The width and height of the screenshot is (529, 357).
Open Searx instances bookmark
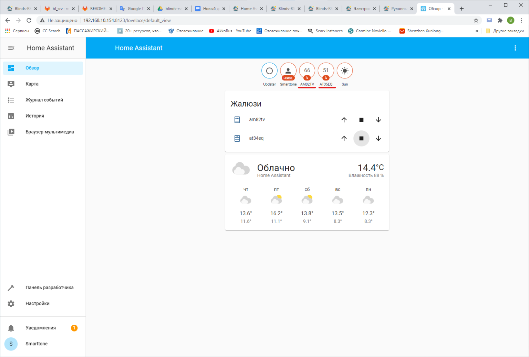tap(325, 31)
